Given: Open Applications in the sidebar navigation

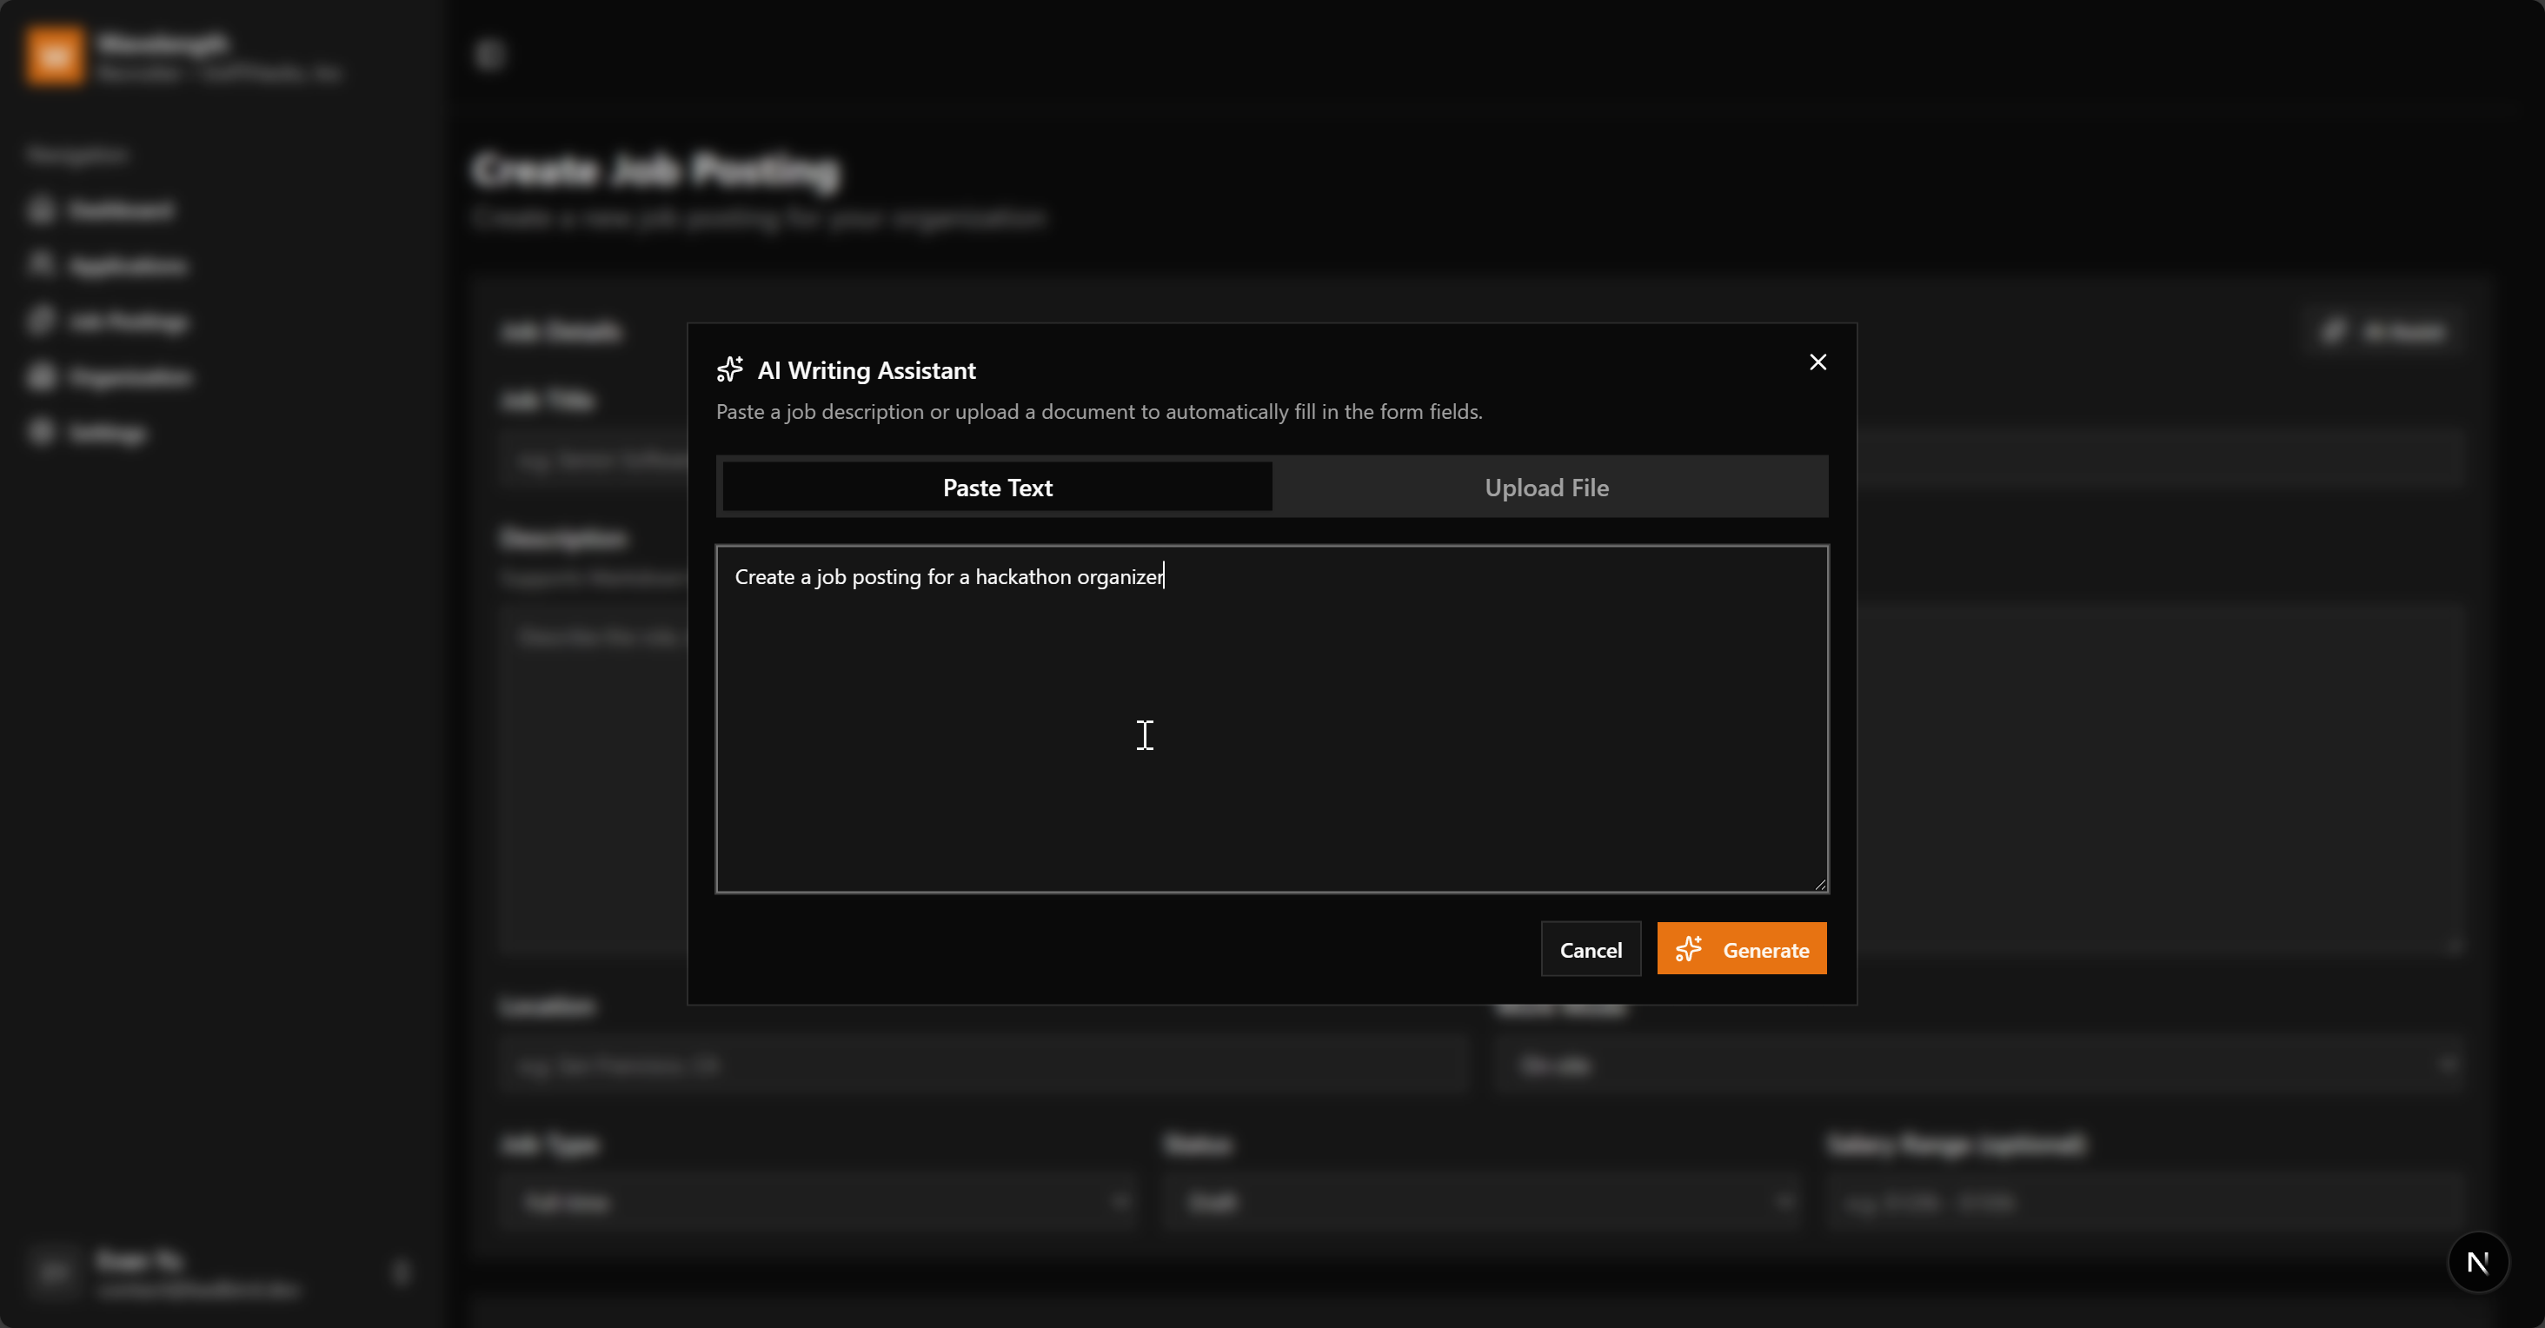Looking at the screenshot, I should point(126,266).
